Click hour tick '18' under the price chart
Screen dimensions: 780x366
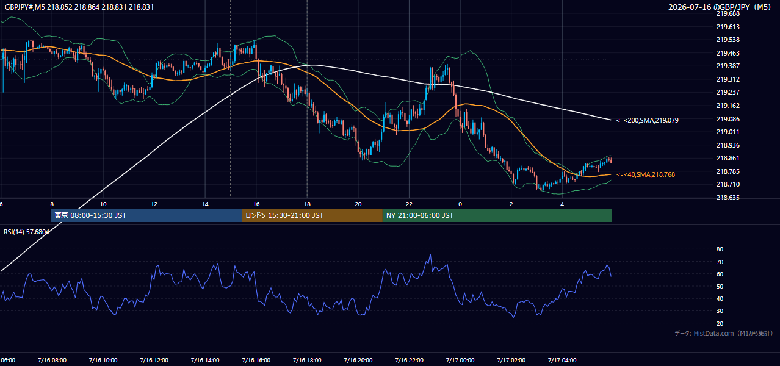[307, 204]
